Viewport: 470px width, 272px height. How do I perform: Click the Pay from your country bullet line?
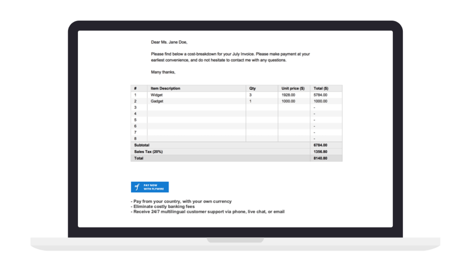[x=181, y=201]
